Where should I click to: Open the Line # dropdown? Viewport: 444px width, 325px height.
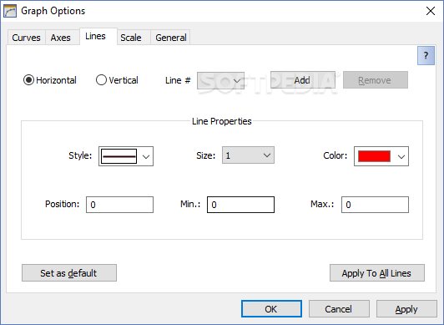[x=220, y=80]
